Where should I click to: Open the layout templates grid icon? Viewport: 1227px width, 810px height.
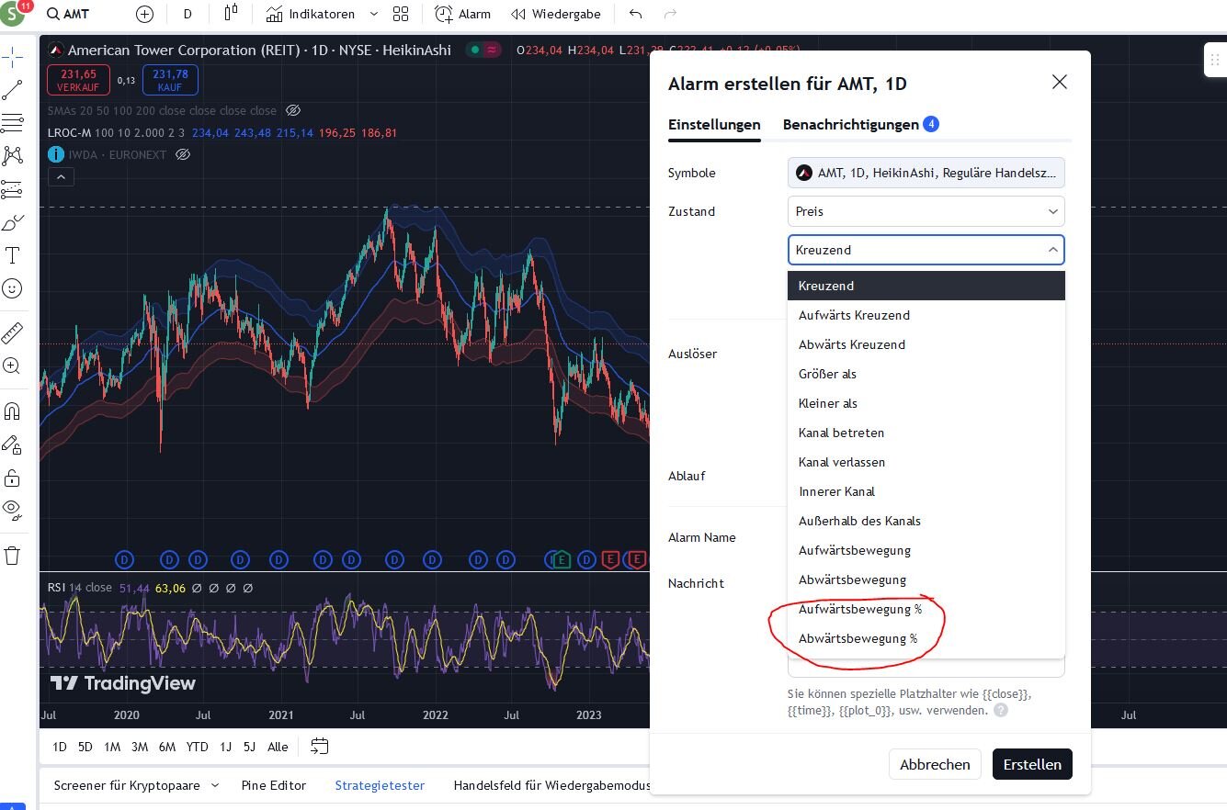coord(401,14)
